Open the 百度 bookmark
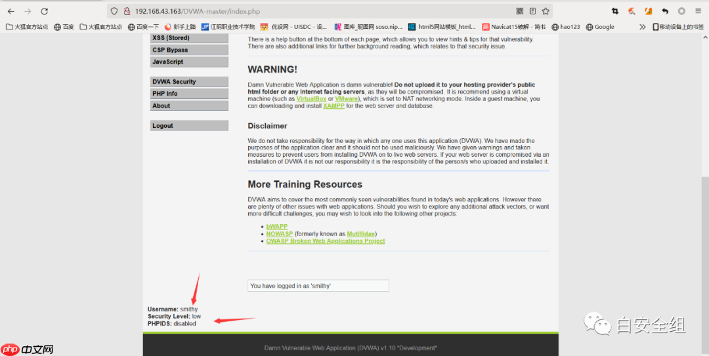This screenshot has width=709, height=356. tap(64, 27)
